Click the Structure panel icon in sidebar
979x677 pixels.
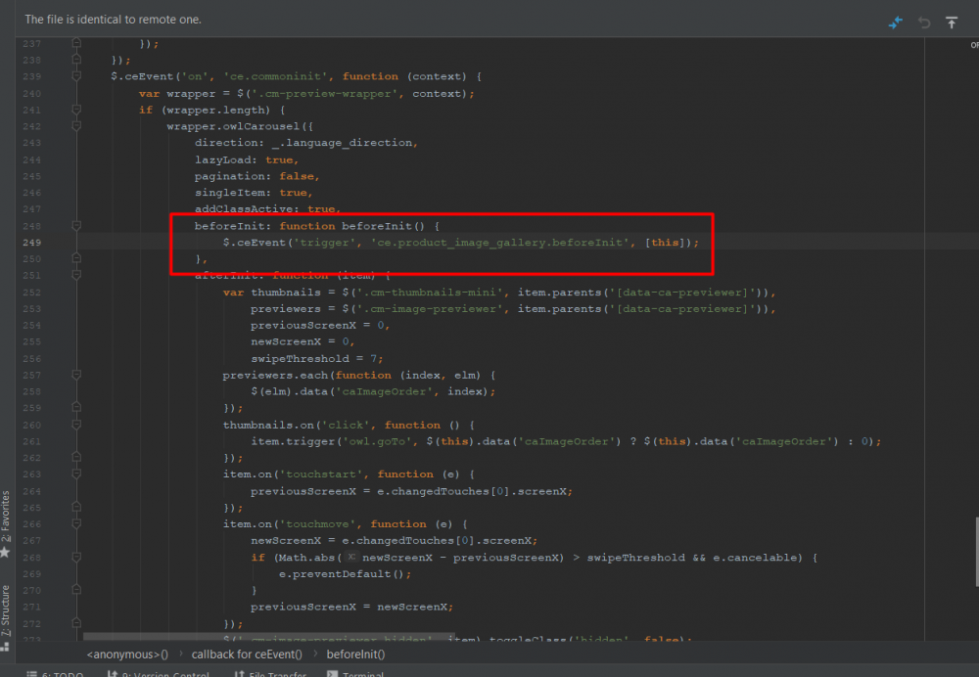pos(6,646)
